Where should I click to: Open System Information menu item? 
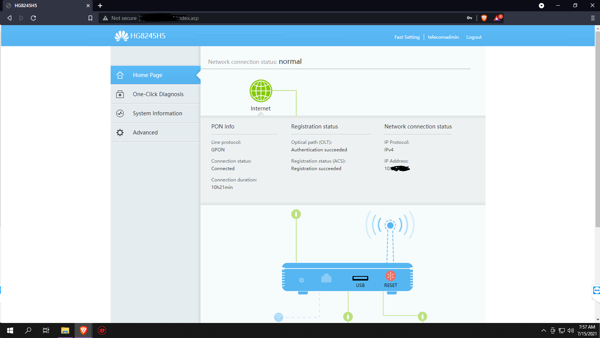(156, 113)
